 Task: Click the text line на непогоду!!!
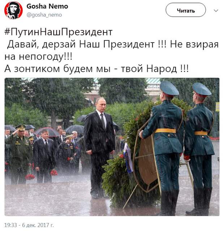point(38,57)
